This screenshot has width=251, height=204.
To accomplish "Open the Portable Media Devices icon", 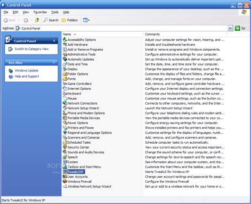I will coord(65,118).
